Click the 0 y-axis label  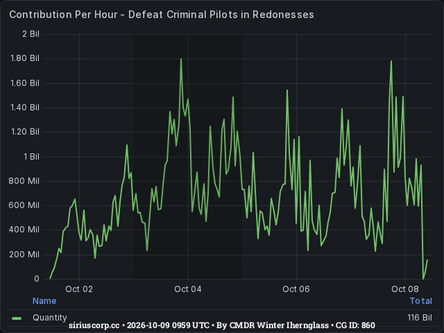37,279
